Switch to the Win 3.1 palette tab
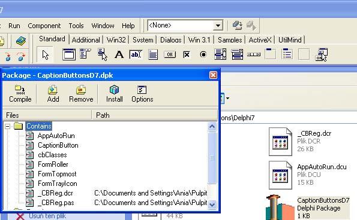The width and height of the screenshot is (357, 220). pyautogui.click(x=199, y=40)
